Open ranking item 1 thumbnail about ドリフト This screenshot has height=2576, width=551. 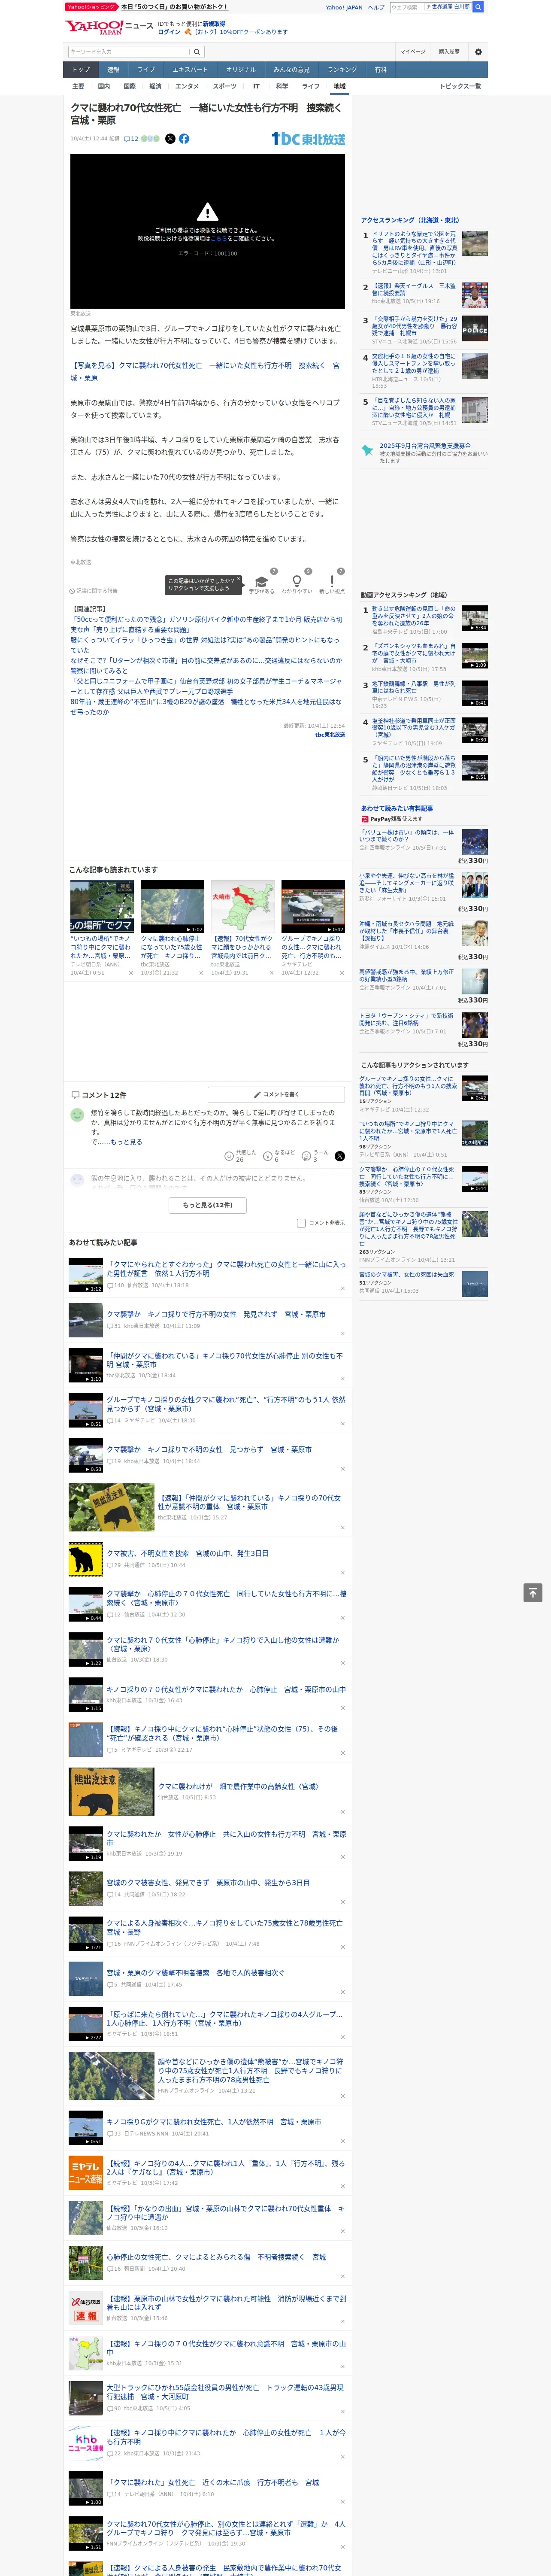pos(475,244)
